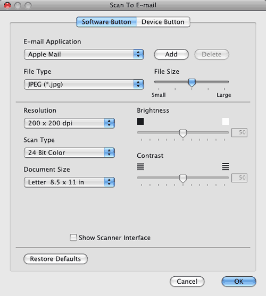Screen dimensions: 266x296
Task: Click the high contrast black lines icon
Action: coord(226,166)
